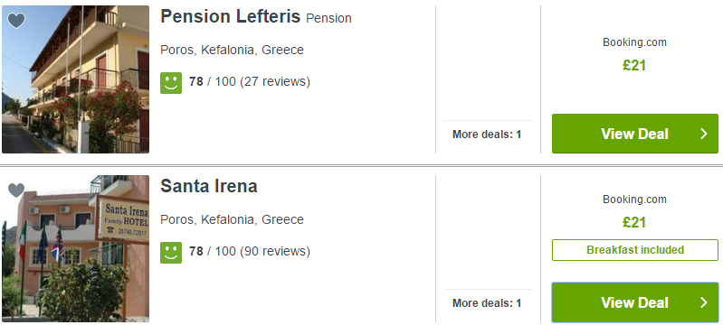Favorite Pension Lefteris with heart icon
The image size is (723, 325).
16,20
